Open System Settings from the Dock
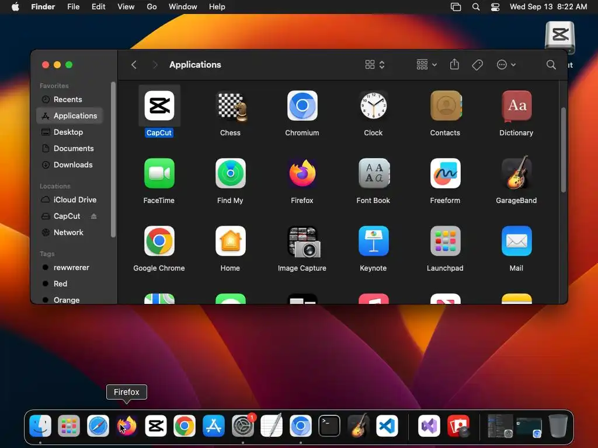Screen dimensions: 598x448 243,425
